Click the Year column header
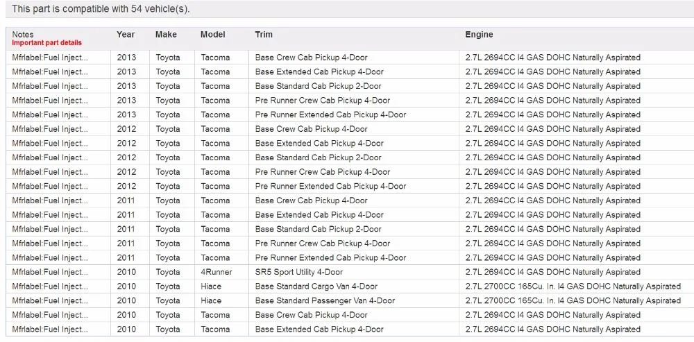The image size is (694, 342). pos(126,35)
